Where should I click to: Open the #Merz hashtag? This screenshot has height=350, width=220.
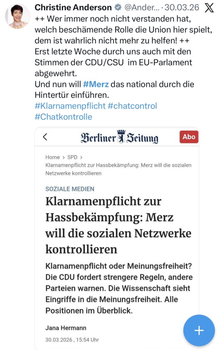(96, 84)
